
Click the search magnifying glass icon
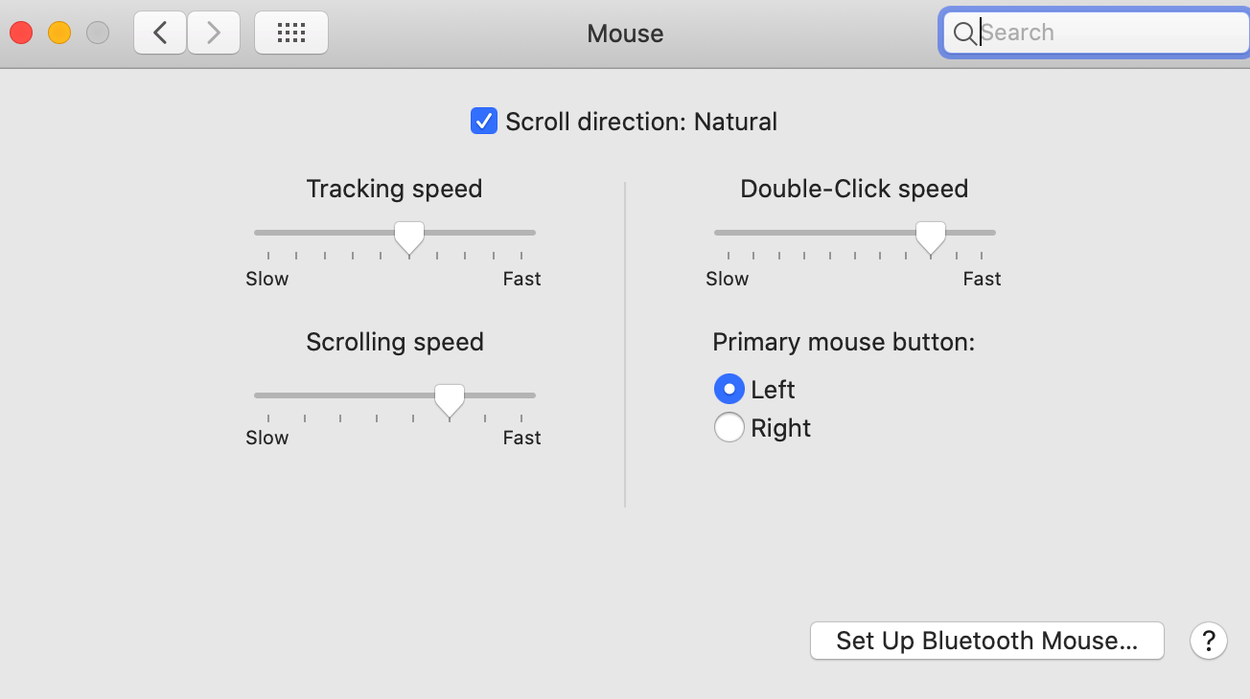tap(964, 34)
